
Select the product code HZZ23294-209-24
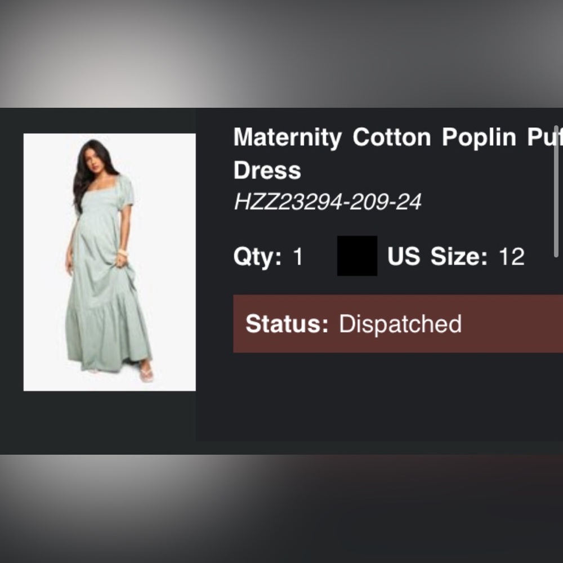[x=328, y=202]
